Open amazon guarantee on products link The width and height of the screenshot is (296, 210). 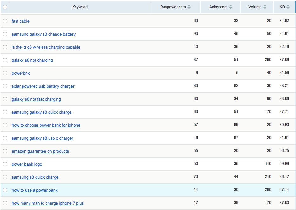click(40, 151)
